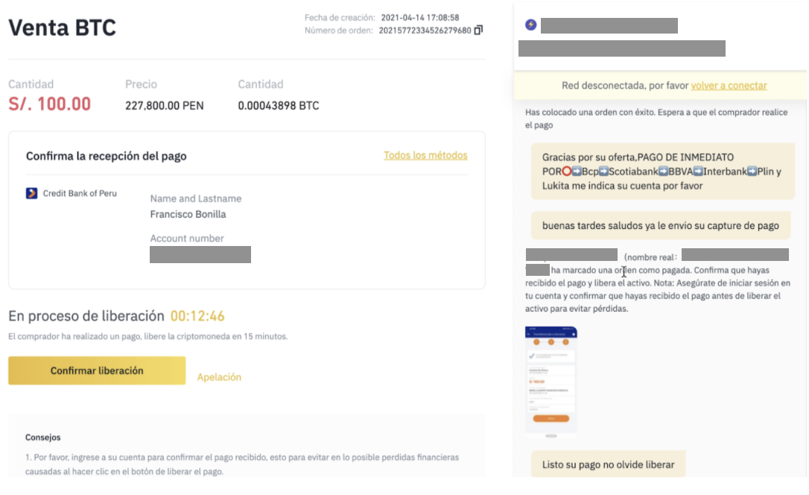809x495 pixels.
Task: Click the arrow emoji before Plin
Action: click(x=752, y=171)
